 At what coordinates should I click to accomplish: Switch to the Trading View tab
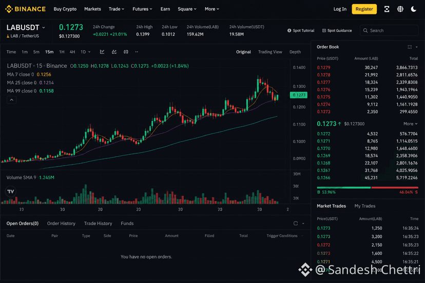click(270, 52)
